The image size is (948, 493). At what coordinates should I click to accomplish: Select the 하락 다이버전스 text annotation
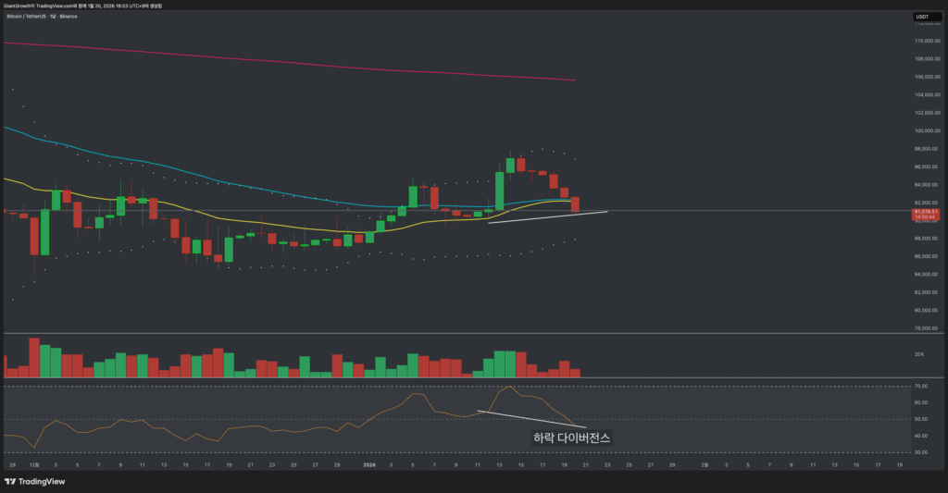pyautogui.click(x=572, y=437)
